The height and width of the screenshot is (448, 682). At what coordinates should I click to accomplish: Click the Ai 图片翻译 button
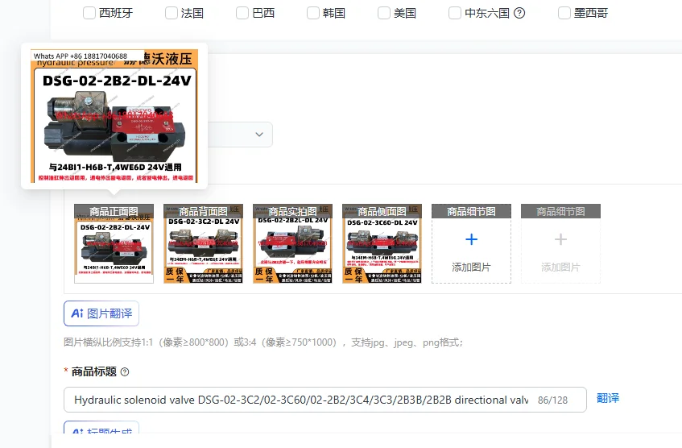point(101,313)
